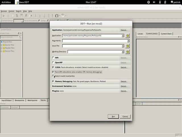Browse for Input File with folder icon
182x137 pixels.
click(x=127, y=46)
